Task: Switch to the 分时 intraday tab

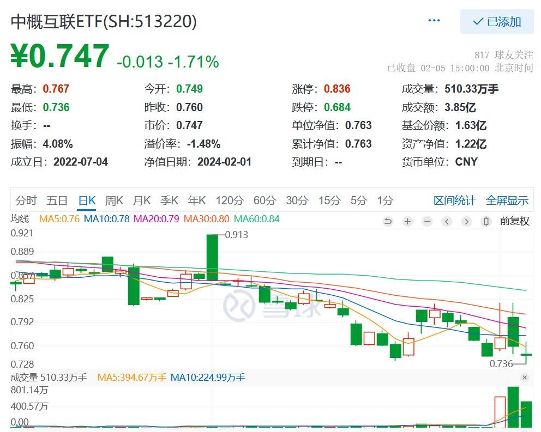Action: point(27,200)
